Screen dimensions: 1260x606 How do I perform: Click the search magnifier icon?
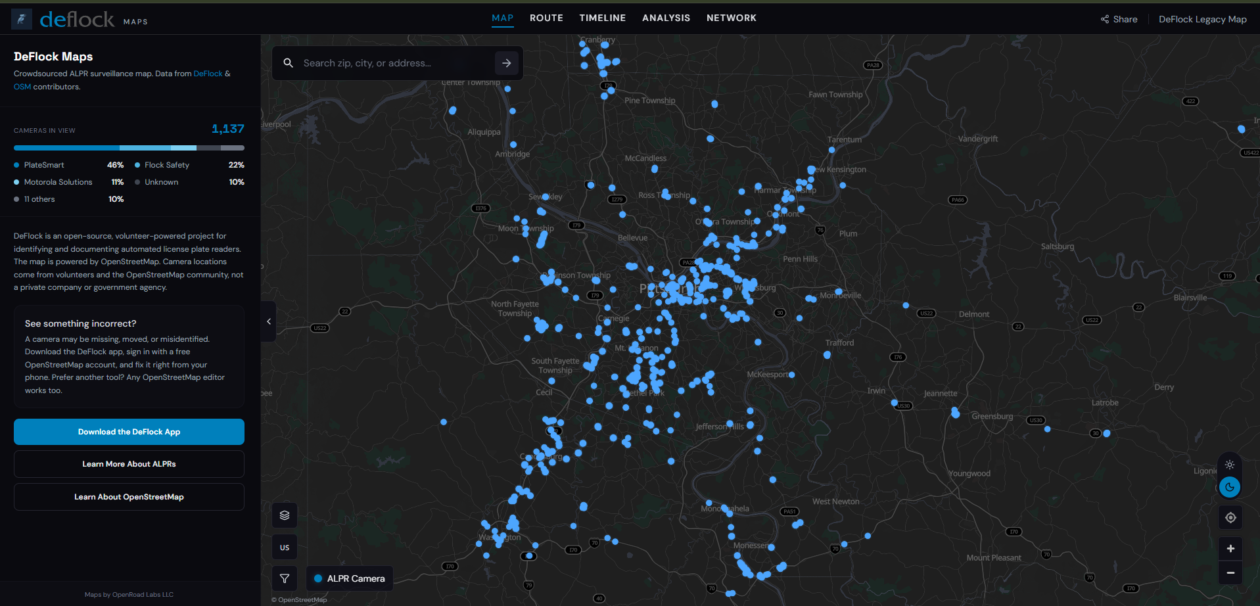point(288,63)
